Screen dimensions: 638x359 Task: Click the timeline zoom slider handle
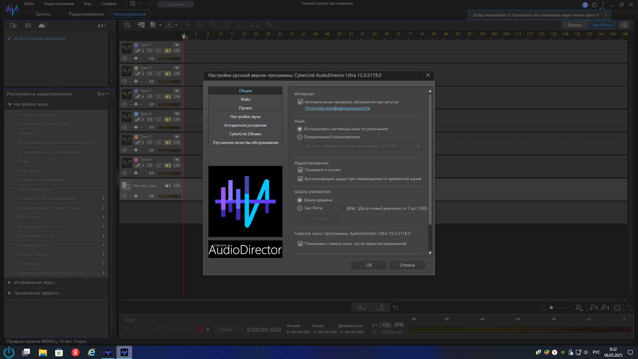click(x=551, y=307)
